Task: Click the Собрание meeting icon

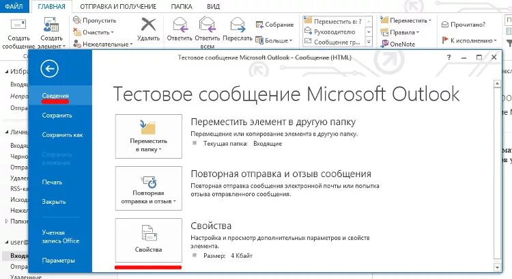Action: click(259, 25)
